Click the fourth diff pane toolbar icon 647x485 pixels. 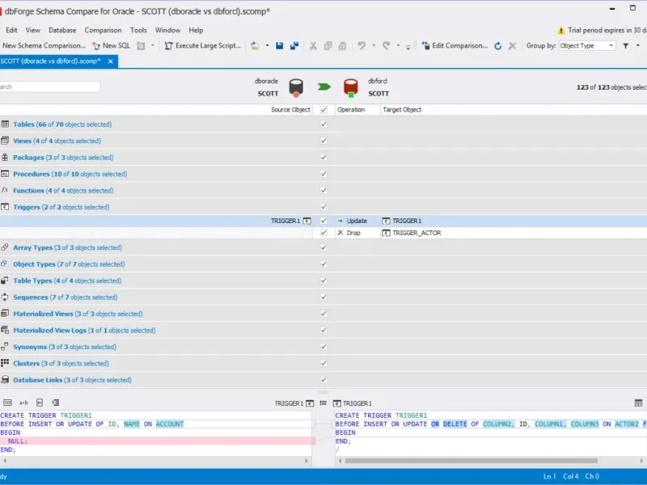56,403
